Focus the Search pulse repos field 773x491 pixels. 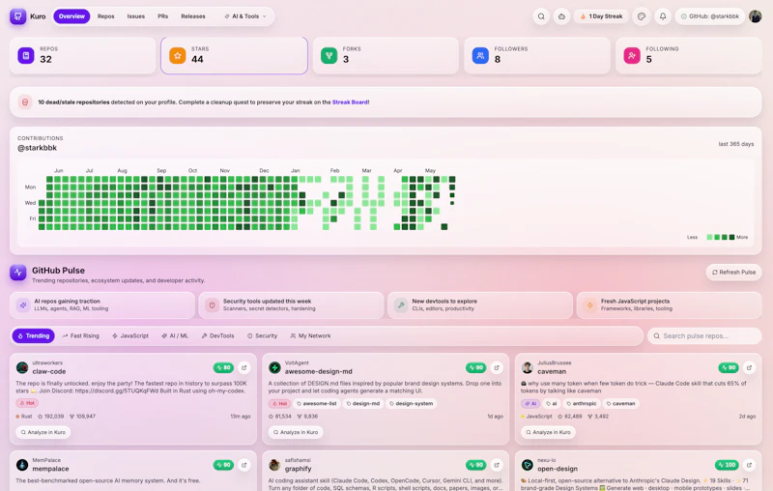(x=704, y=335)
